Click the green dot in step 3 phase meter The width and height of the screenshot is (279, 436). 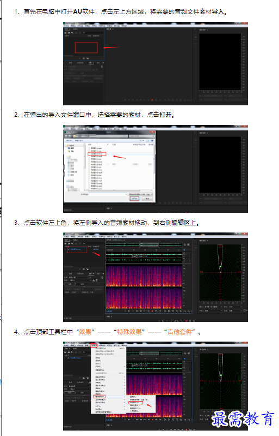click(221, 267)
